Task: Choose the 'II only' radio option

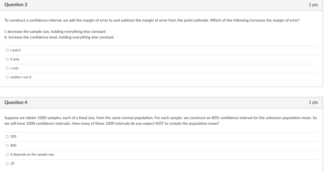Action: pyautogui.click(x=7, y=59)
